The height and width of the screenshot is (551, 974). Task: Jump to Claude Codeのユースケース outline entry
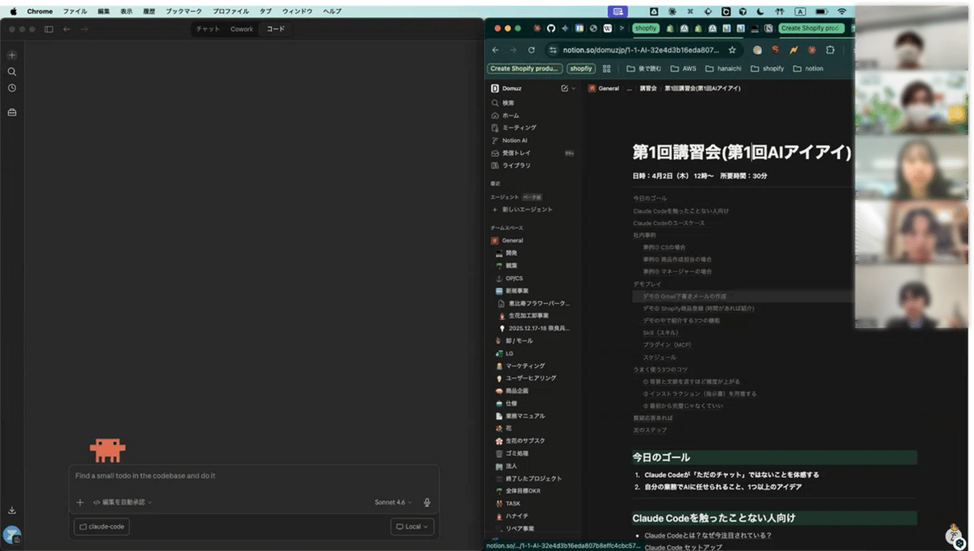coord(669,223)
